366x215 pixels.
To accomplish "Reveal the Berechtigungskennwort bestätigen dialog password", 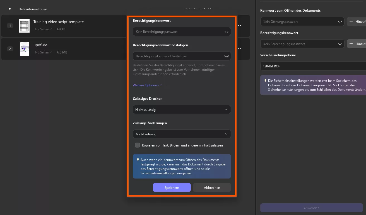I will 227,56.
